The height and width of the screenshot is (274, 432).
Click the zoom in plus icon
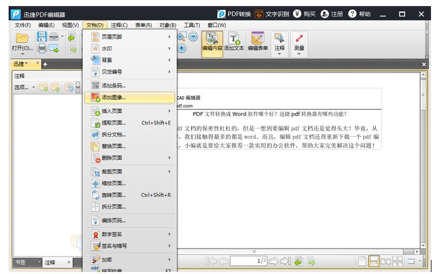pos(182,48)
